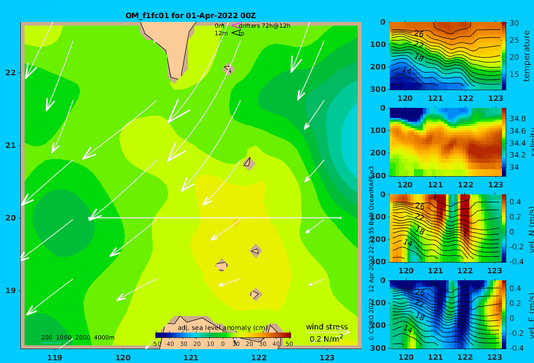Click the salinity panel color bar
This screenshot has height=363, width=534.
point(504,143)
